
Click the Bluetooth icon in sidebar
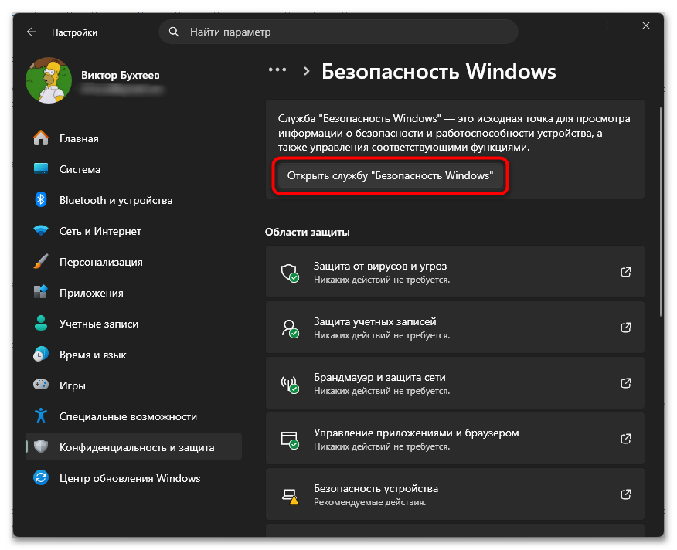(41, 200)
